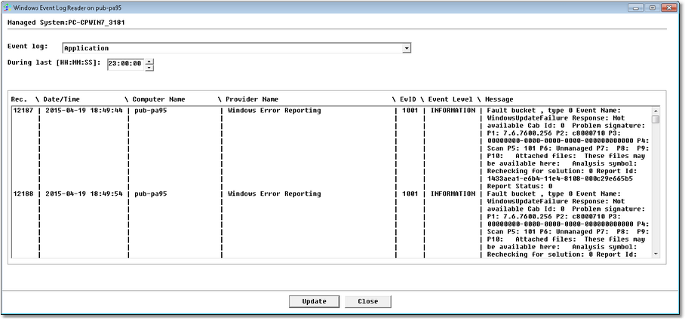
Task: Click the Windows Event Log Reader title icon
Action: pyautogui.click(x=8, y=7)
